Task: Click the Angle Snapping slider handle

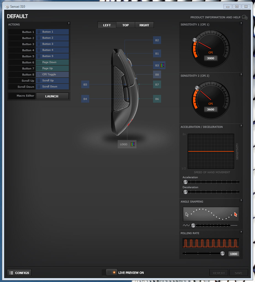Action: [193, 225]
